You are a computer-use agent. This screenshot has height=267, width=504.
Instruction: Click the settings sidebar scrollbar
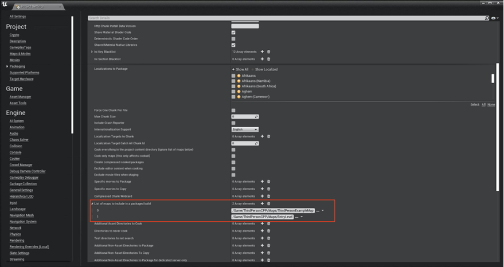(x=72, y=75)
